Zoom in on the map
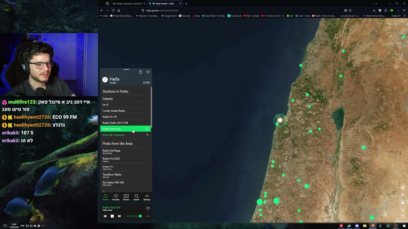This screenshot has width=408, height=229. (x=403, y=210)
